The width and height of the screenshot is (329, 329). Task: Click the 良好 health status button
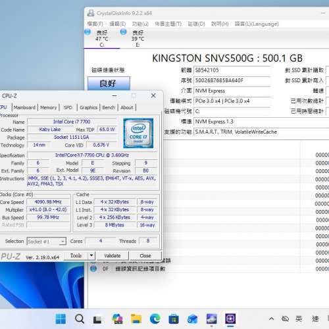[x=109, y=84]
